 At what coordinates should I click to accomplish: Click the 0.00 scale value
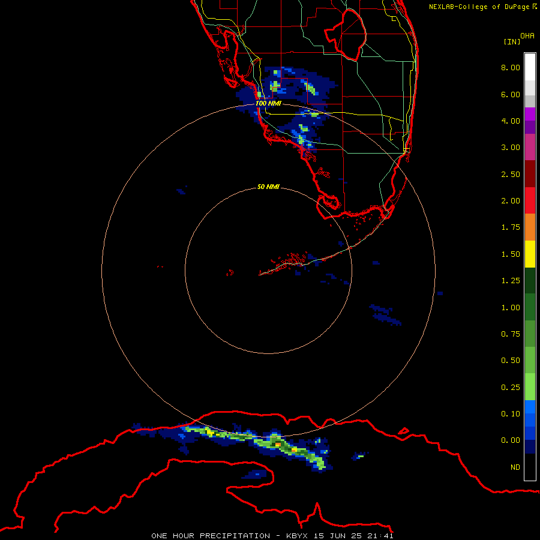point(511,440)
